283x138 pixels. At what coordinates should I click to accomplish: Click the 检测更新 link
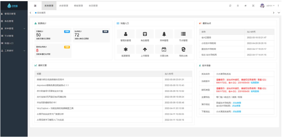click(x=255, y=83)
